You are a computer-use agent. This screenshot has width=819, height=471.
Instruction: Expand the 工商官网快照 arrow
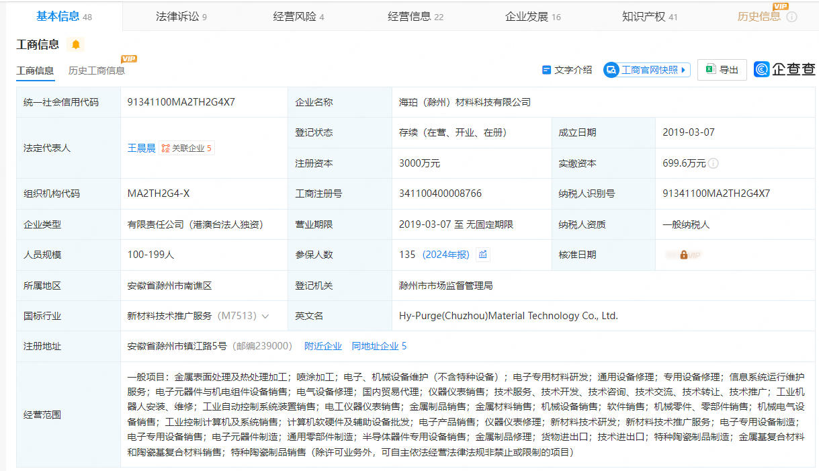click(683, 70)
